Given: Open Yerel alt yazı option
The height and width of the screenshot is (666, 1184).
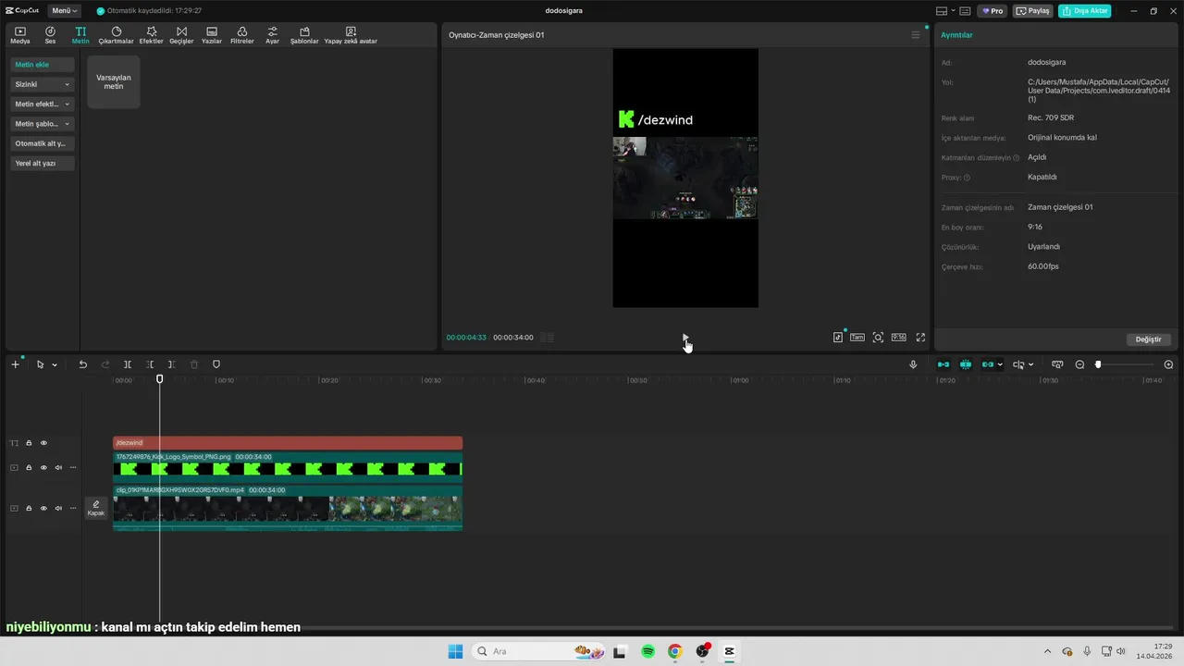Looking at the screenshot, I should pyautogui.click(x=43, y=163).
